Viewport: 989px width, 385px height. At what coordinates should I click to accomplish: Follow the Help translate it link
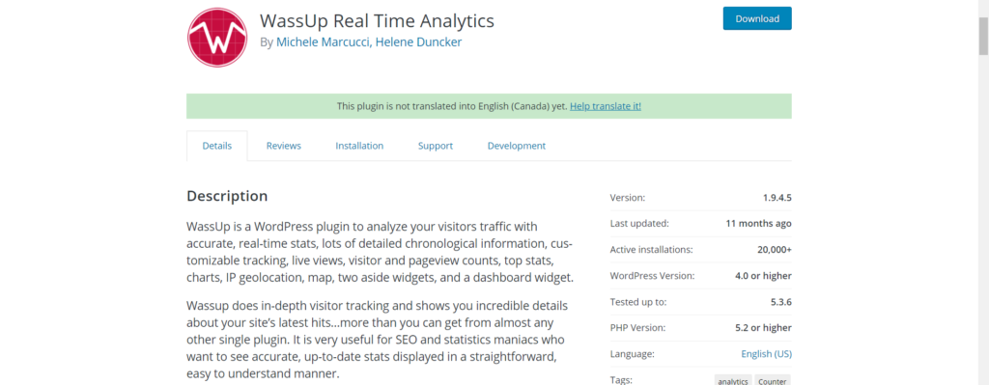(606, 106)
